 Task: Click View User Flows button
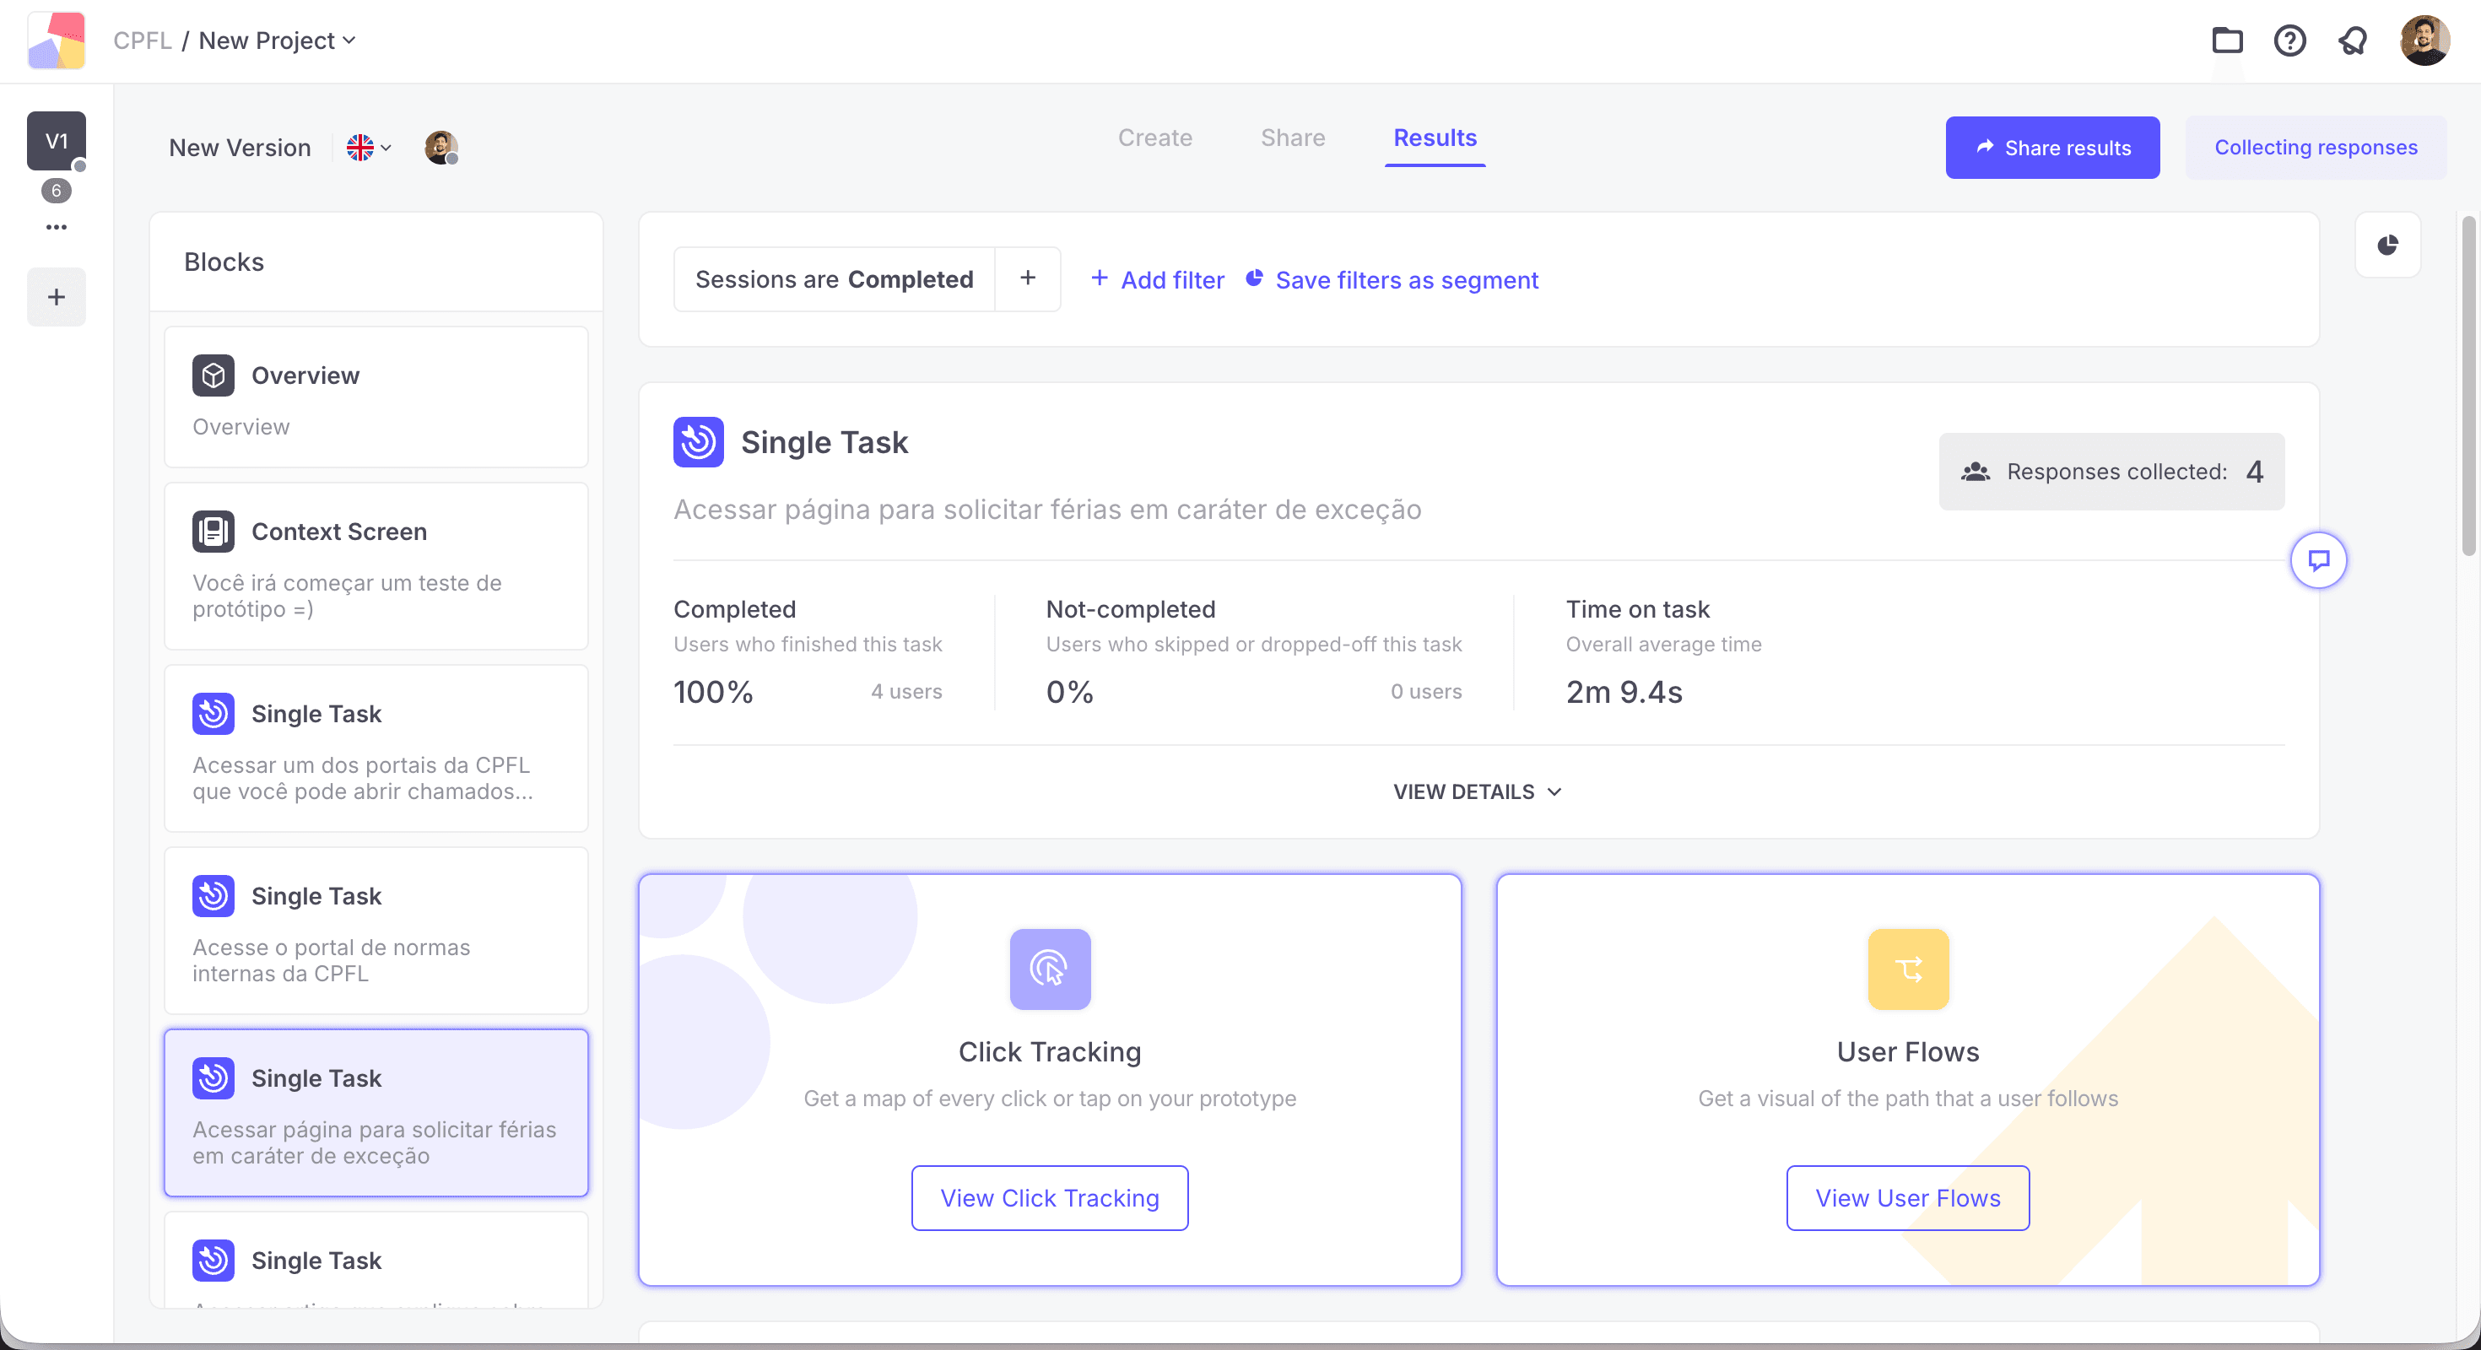coord(1908,1198)
